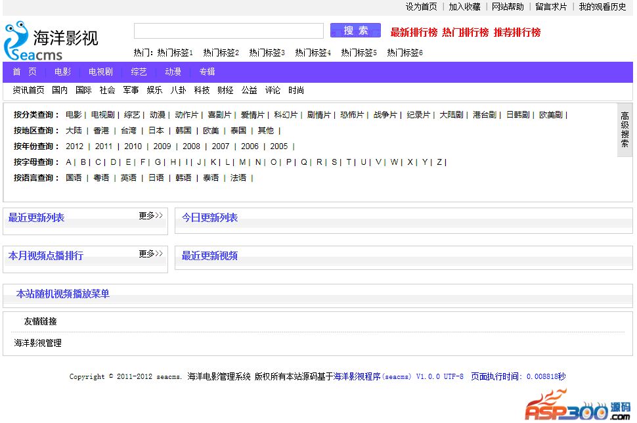
Task: Open 综艺 in main navigation bar
Action: click(139, 72)
